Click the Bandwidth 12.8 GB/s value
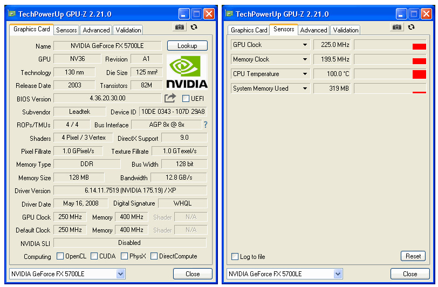 [179, 177]
